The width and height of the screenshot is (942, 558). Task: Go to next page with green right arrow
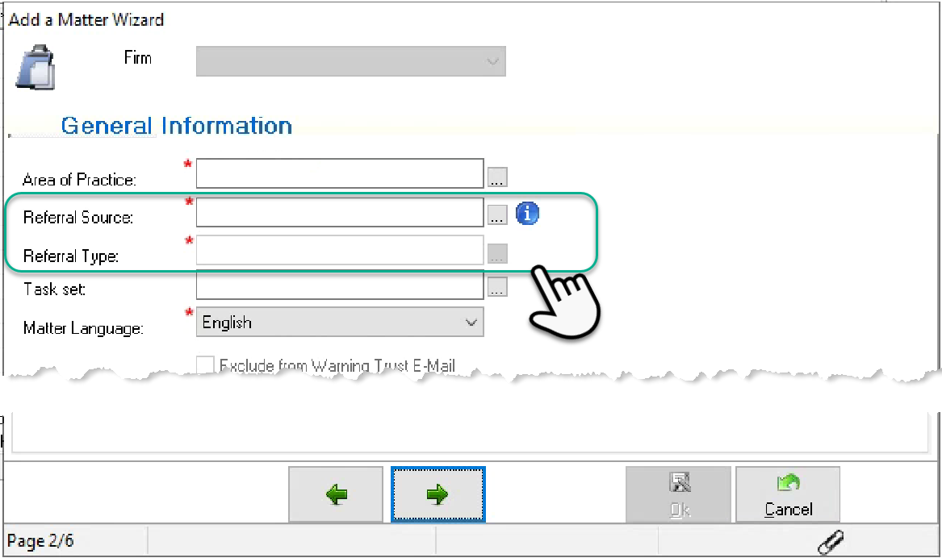pyautogui.click(x=438, y=494)
